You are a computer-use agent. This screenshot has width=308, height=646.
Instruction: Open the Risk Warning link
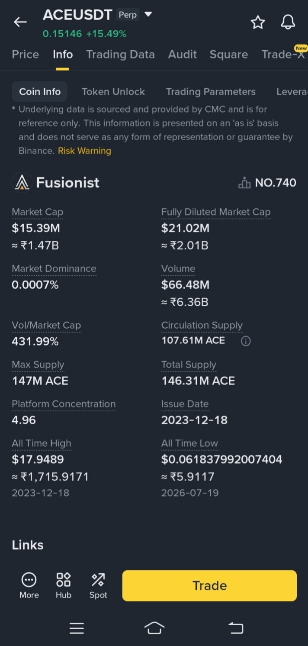pos(84,151)
